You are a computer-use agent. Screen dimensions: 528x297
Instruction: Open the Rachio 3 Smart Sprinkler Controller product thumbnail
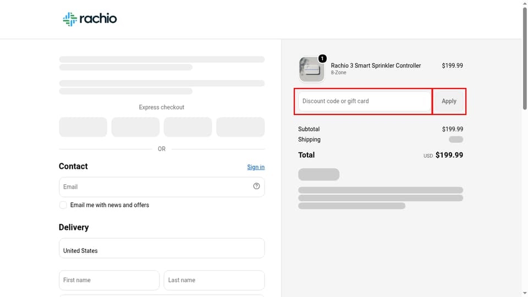(311, 69)
